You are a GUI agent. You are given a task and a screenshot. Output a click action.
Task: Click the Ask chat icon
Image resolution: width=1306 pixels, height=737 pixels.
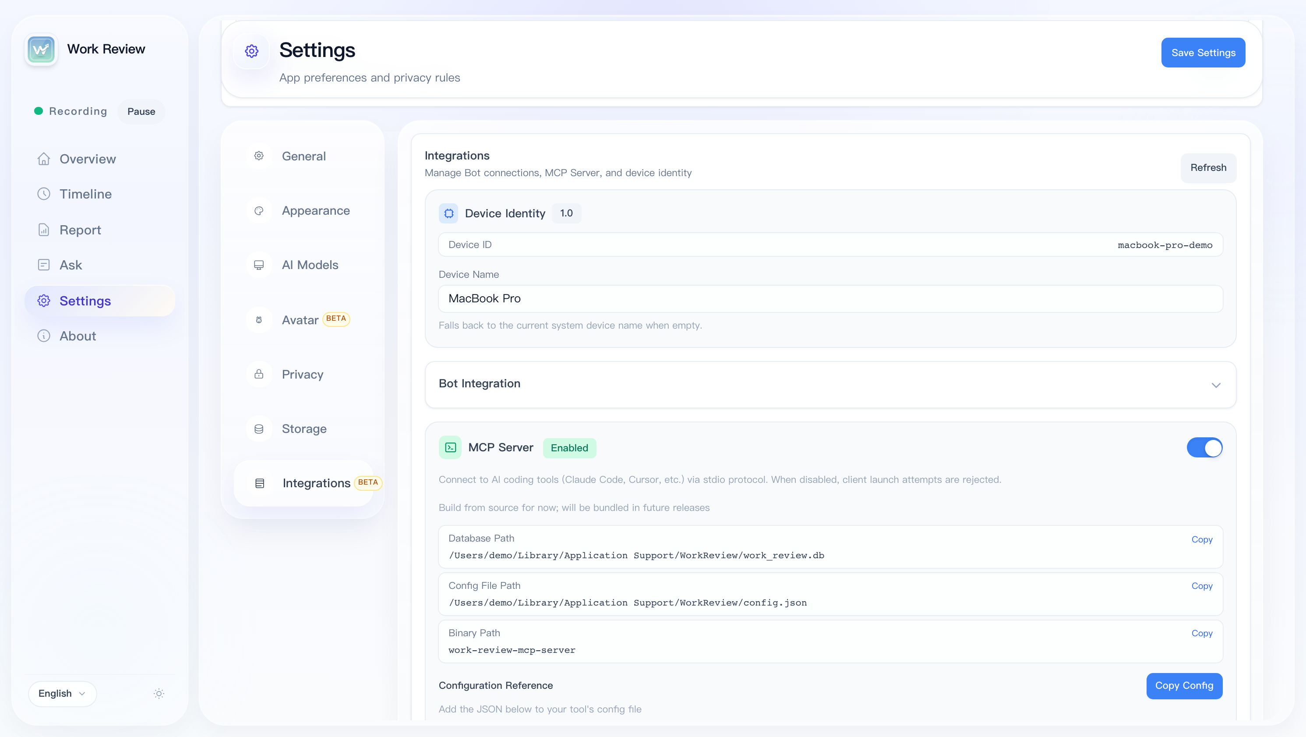(x=44, y=265)
